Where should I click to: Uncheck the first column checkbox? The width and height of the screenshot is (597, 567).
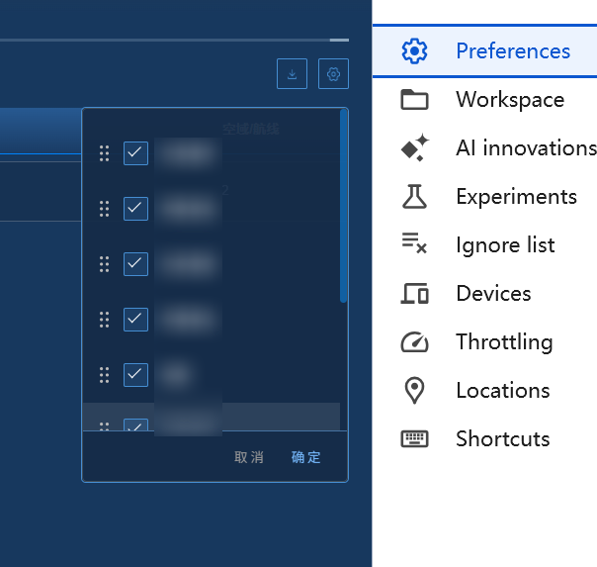click(x=135, y=153)
